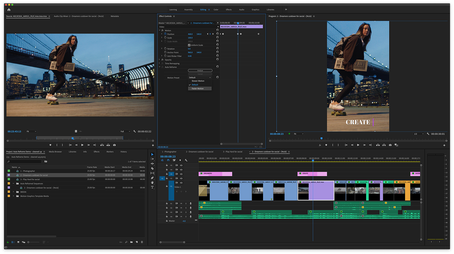This screenshot has width=454, height=254.
Task: Click the Project panel horizontal scrollbar
Action: (31, 236)
